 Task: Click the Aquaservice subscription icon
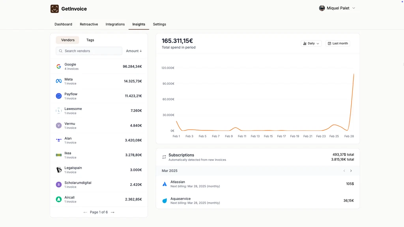coord(165,201)
